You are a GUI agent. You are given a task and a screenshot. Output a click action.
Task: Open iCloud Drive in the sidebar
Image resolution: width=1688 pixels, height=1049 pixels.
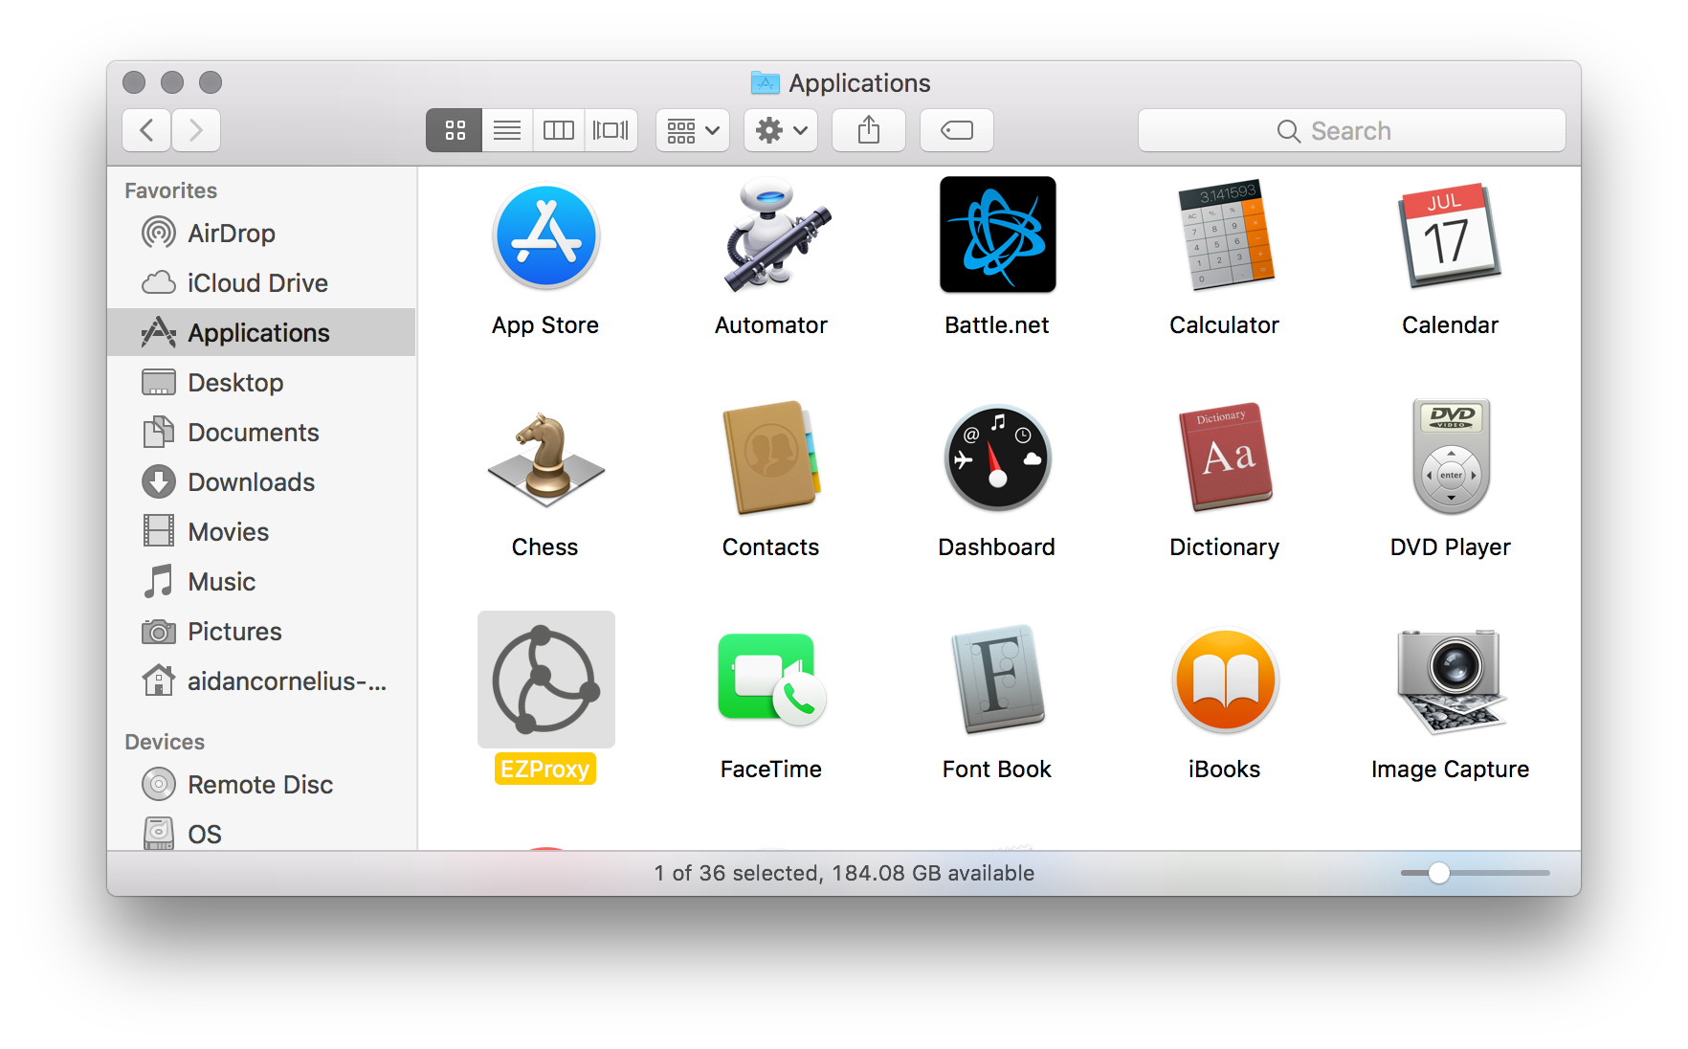tap(261, 283)
